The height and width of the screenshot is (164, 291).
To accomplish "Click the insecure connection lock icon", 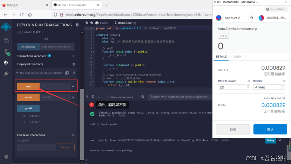I will pyautogui.click(x=62, y=15).
